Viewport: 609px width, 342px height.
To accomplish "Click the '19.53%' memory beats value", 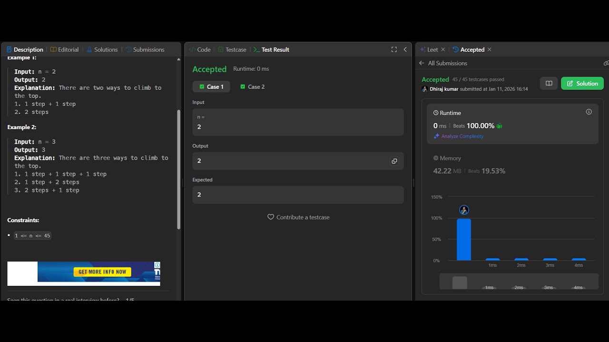I will point(493,171).
